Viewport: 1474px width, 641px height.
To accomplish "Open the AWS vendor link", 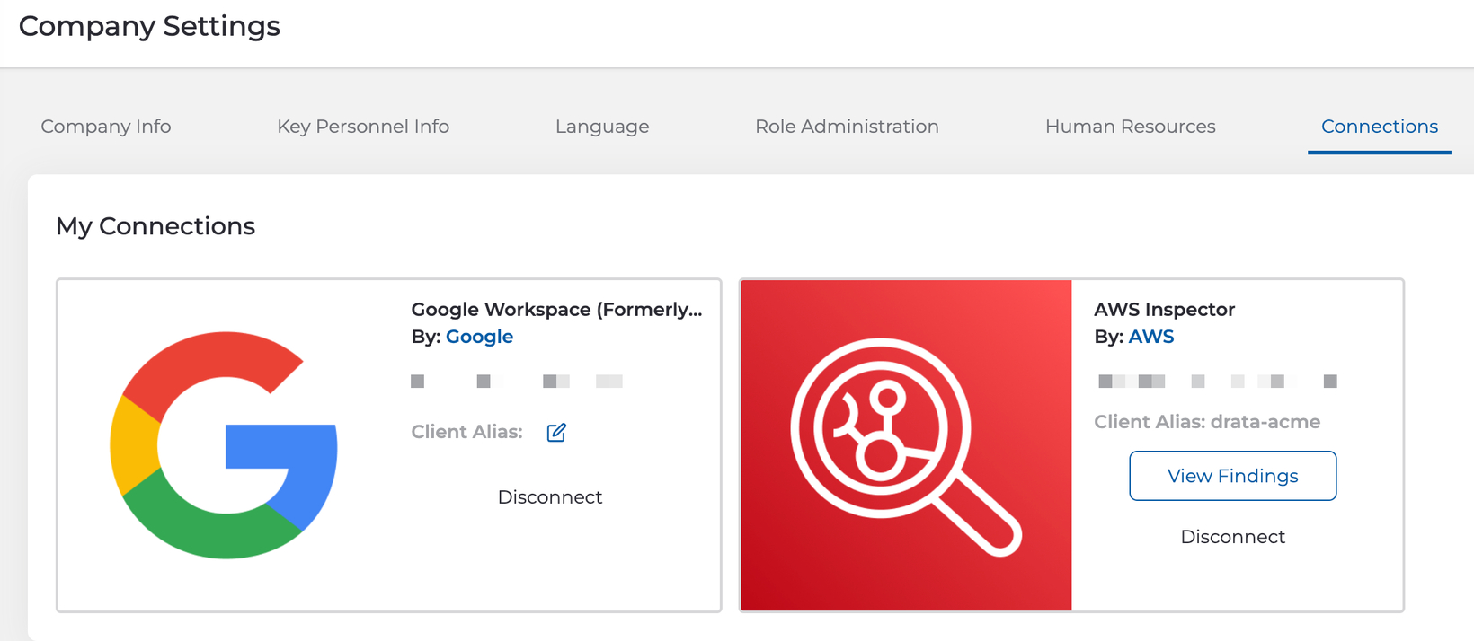I will (1151, 337).
